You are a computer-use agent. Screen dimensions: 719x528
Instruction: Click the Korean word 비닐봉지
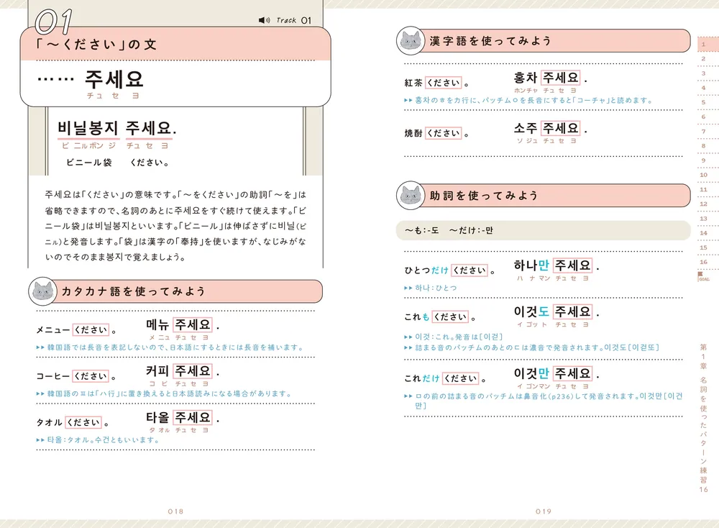coord(88,128)
